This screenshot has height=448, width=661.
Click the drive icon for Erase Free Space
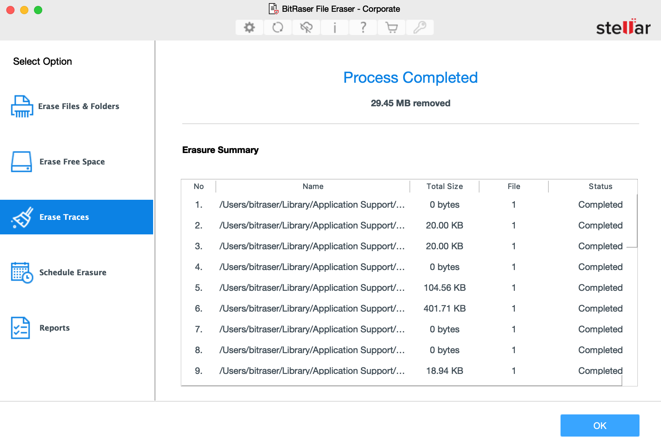coord(21,162)
